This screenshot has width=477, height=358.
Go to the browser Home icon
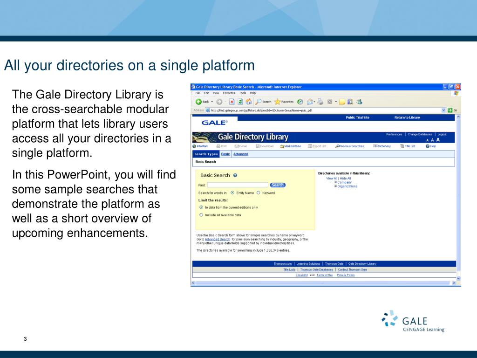(249, 102)
